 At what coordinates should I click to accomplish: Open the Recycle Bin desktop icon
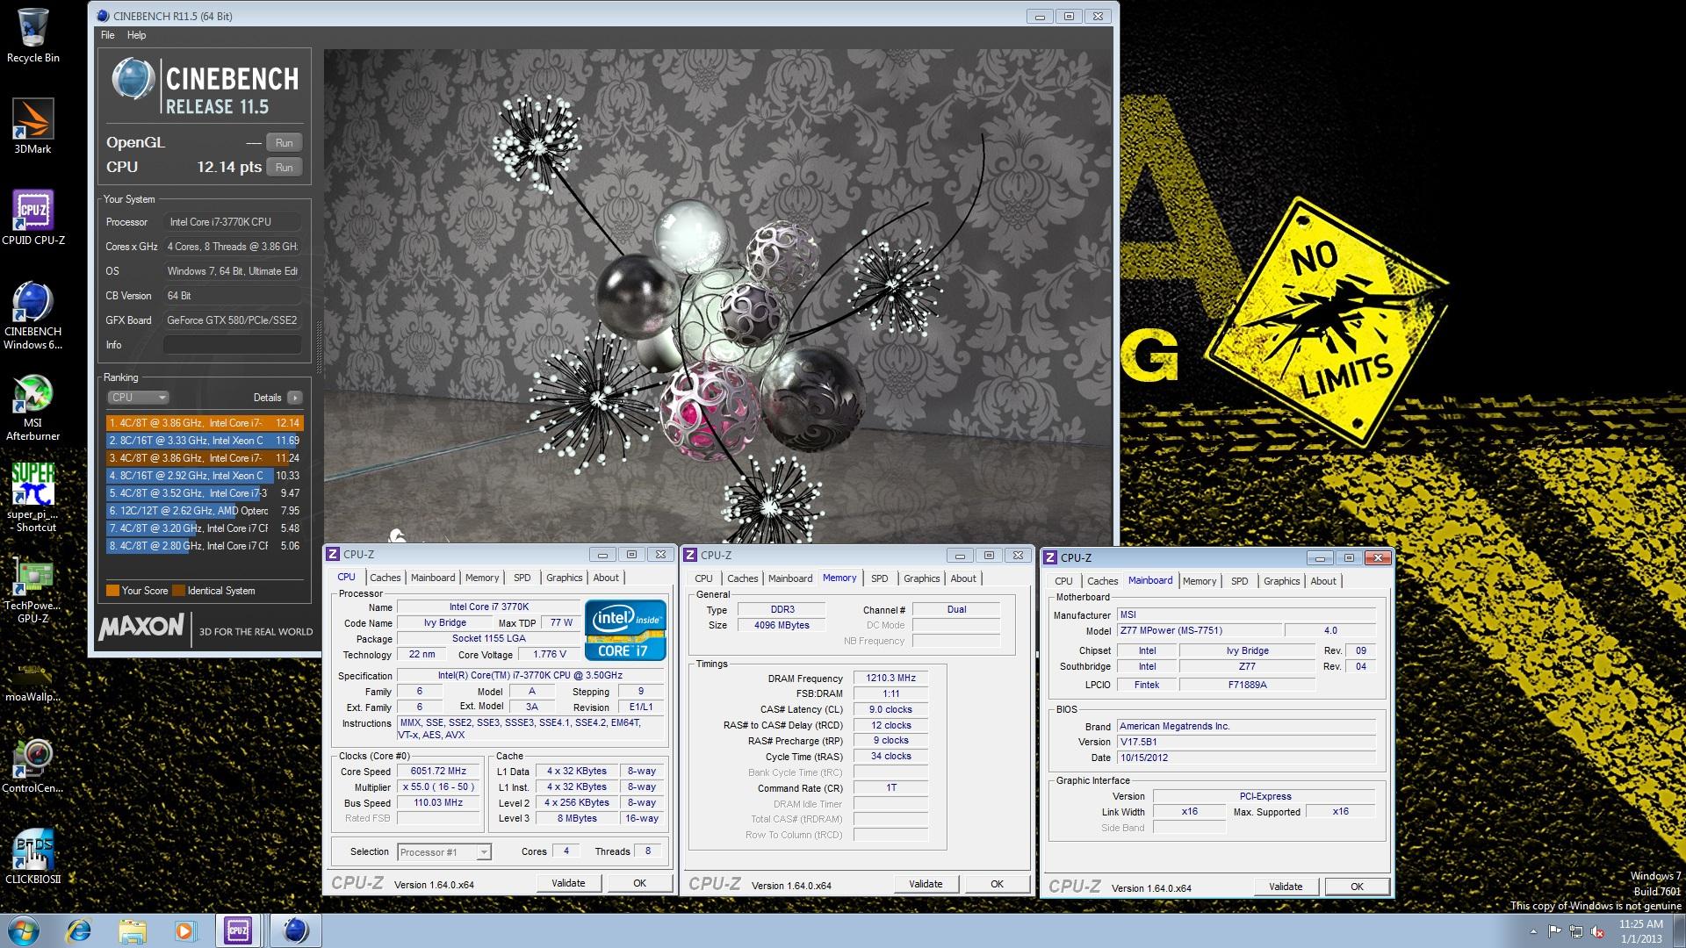[x=33, y=35]
